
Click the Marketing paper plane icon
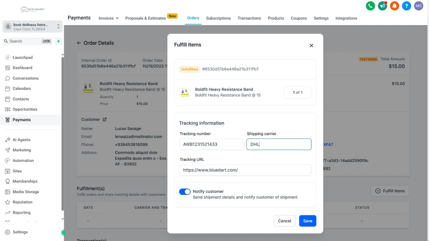[x=8, y=150]
